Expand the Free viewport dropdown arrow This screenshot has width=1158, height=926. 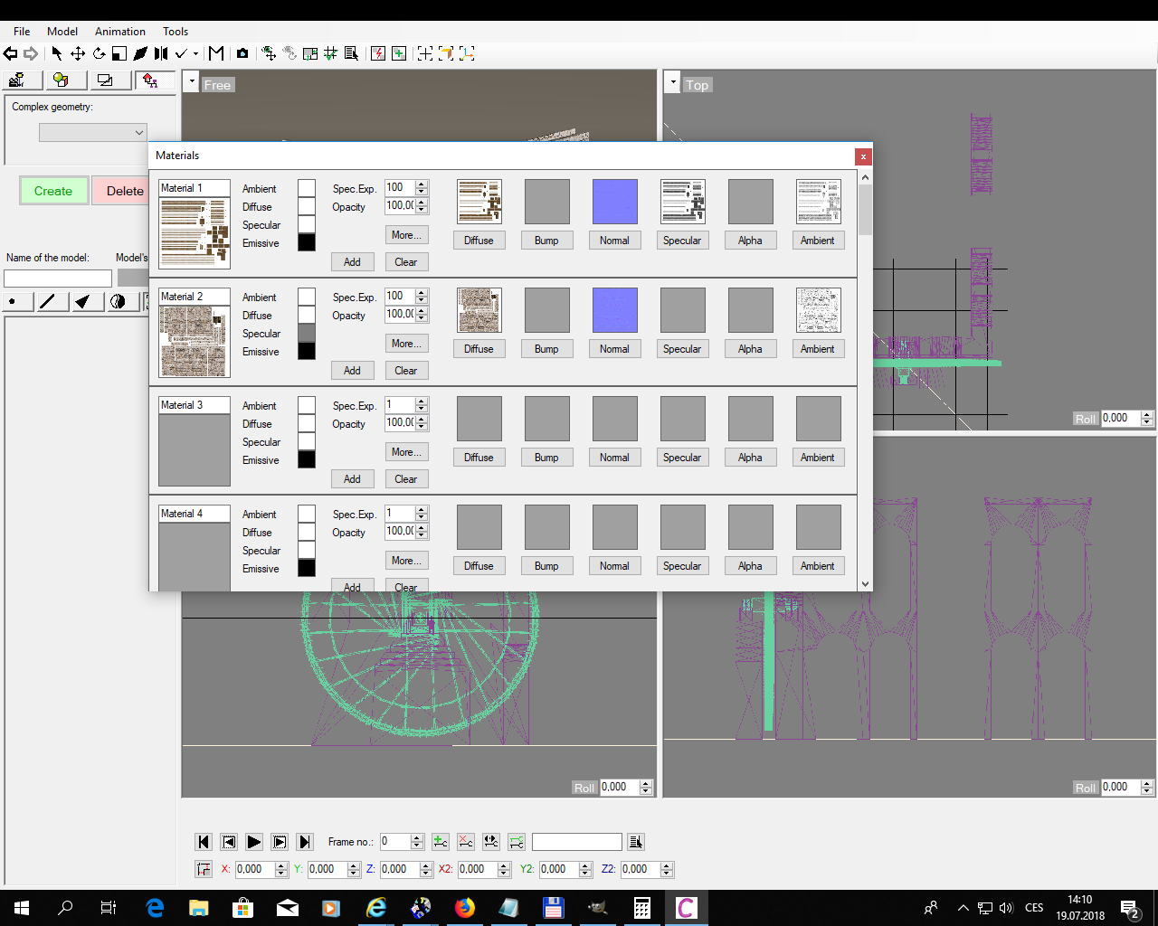[191, 82]
